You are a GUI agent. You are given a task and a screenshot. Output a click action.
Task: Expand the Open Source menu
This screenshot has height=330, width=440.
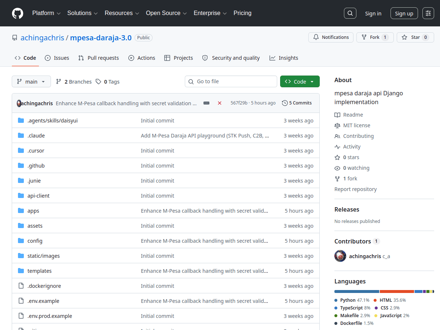(166, 13)
